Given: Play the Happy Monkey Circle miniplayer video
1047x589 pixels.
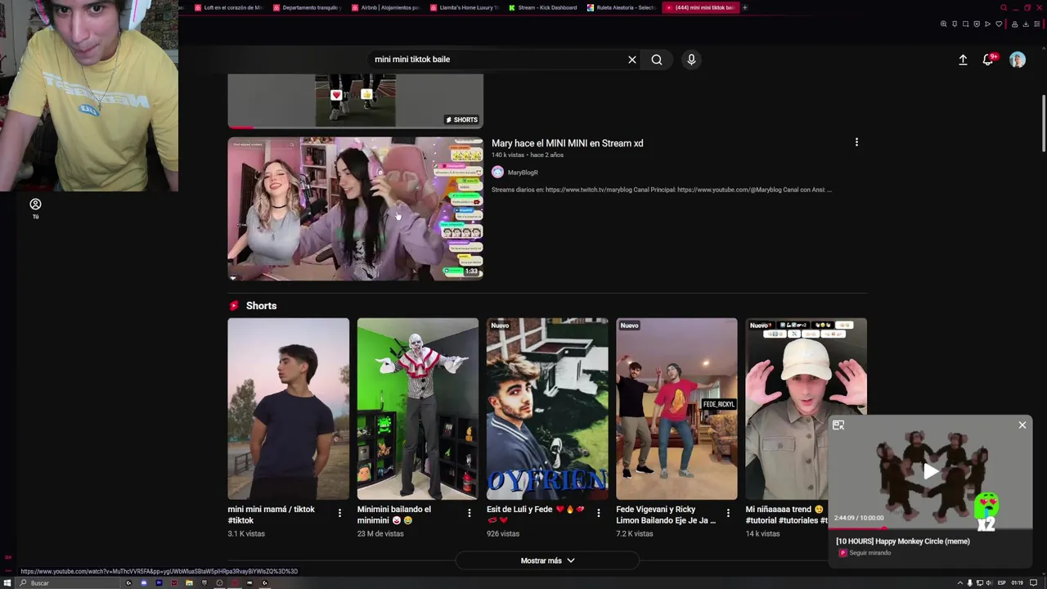Looking at the screenshot, I should click(931, 471).
